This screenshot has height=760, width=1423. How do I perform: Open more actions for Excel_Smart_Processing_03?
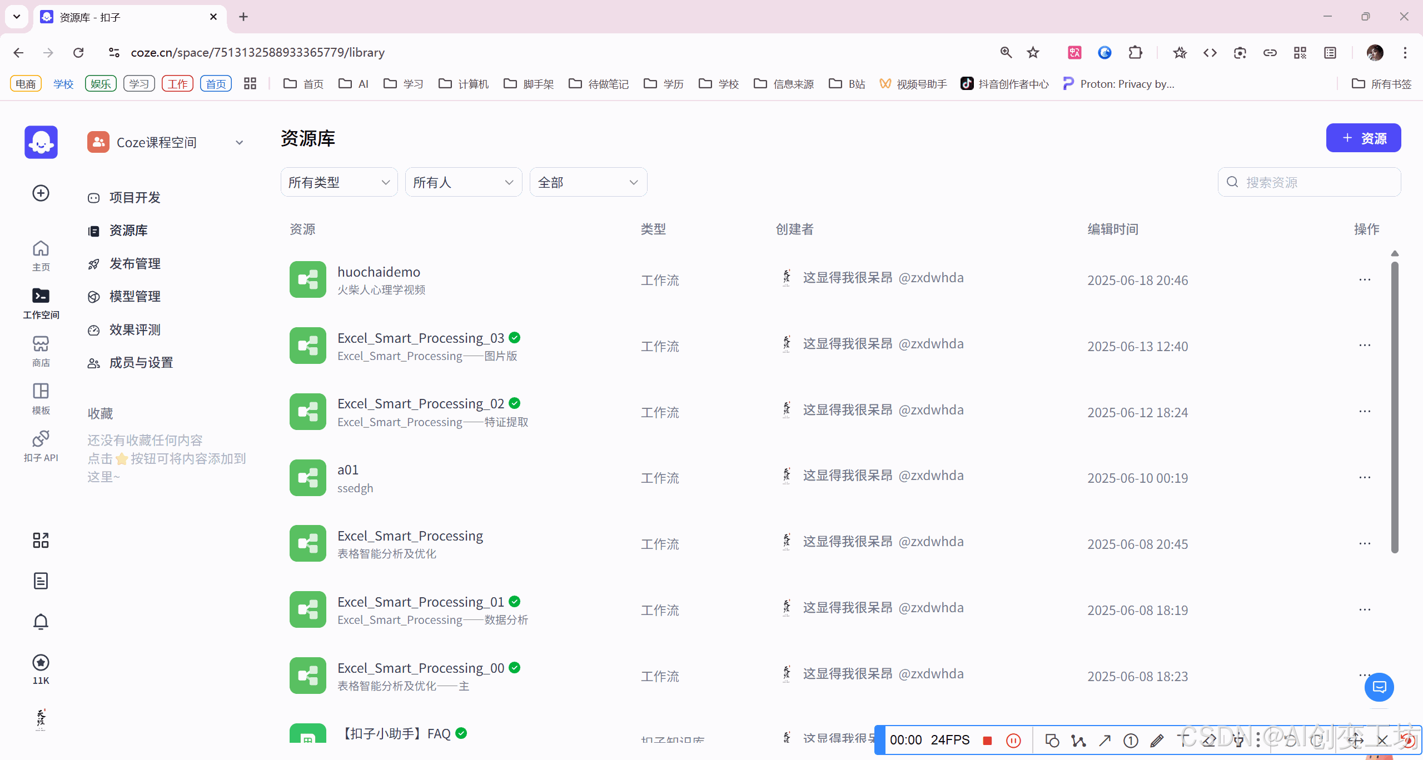pos(1365,346)
